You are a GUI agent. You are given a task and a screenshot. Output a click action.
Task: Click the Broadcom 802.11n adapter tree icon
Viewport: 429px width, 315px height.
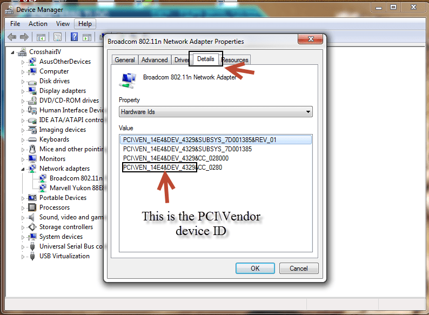[43, 178]
